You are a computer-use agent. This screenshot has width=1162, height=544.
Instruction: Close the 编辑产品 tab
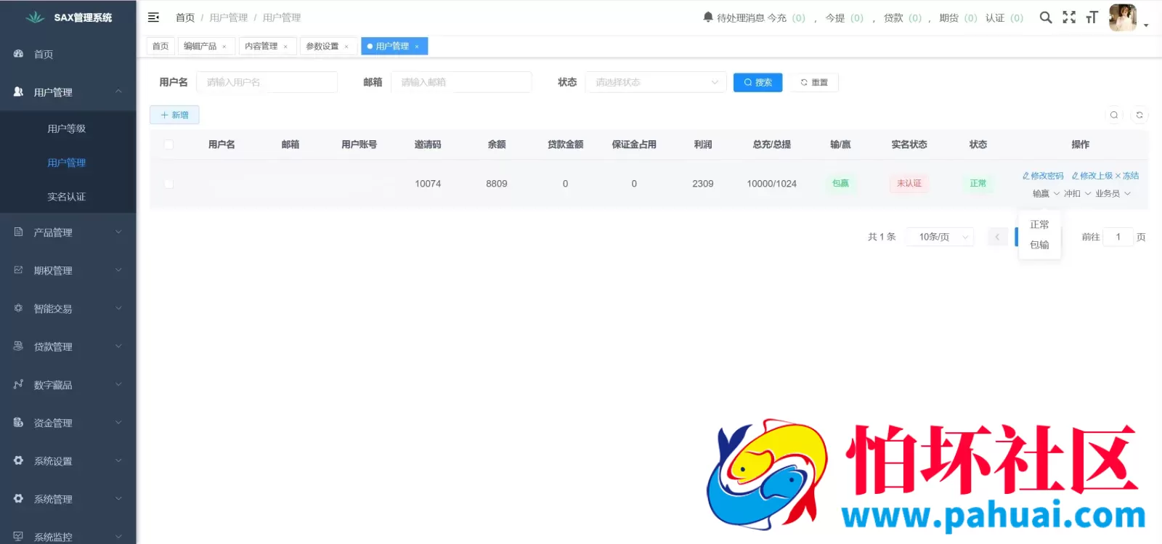[224, 46]
